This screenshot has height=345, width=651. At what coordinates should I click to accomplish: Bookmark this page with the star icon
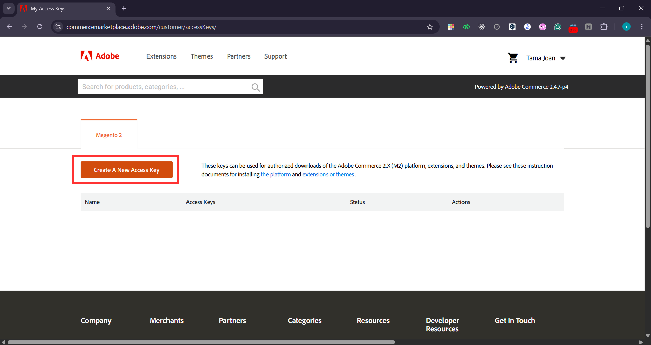[x=430, y=27]
